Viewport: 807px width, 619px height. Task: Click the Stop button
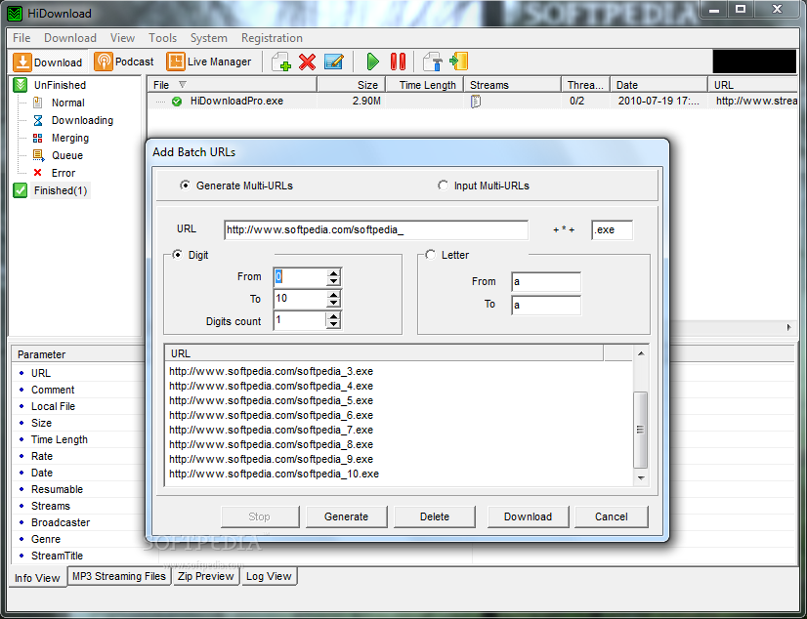[260, 516]
